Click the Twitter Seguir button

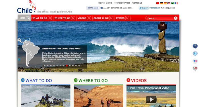click(144, 8)
